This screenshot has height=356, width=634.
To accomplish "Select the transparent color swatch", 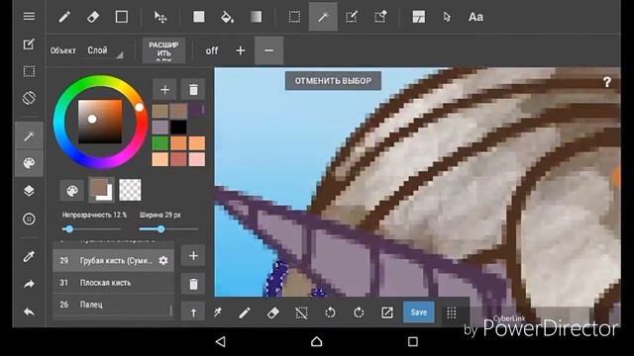I will (130, 190).
